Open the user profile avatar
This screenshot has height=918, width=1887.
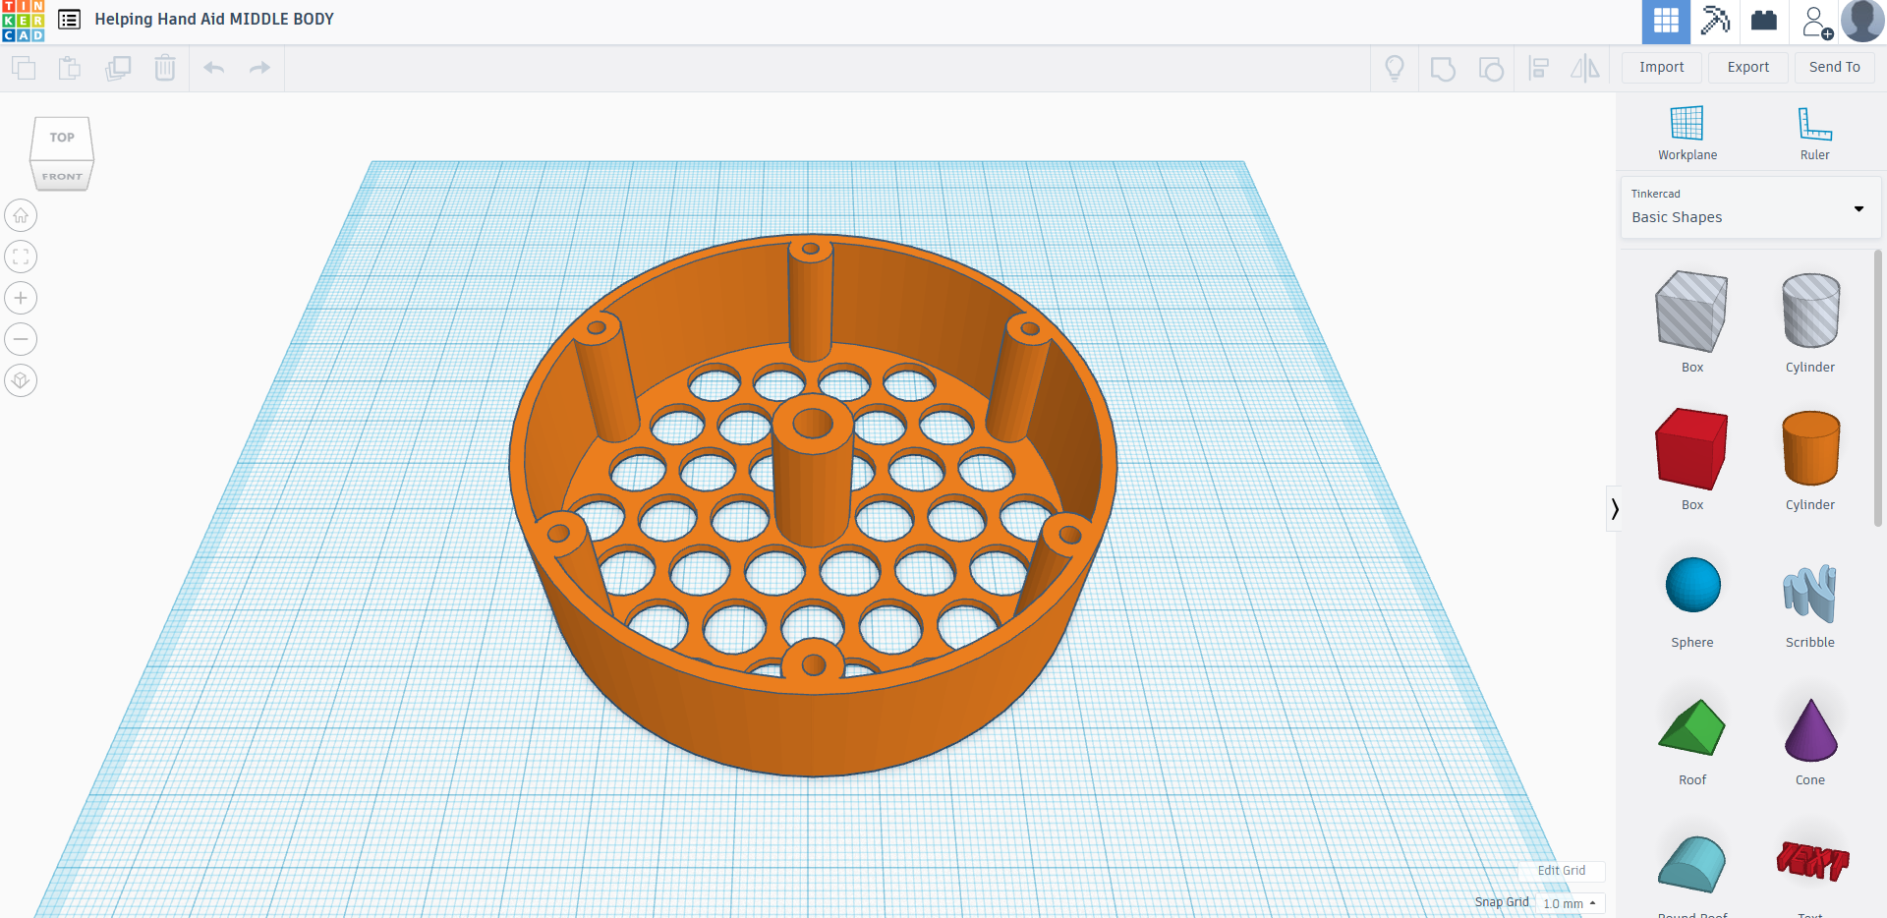pyautogui.click(x=1862, y=21)
